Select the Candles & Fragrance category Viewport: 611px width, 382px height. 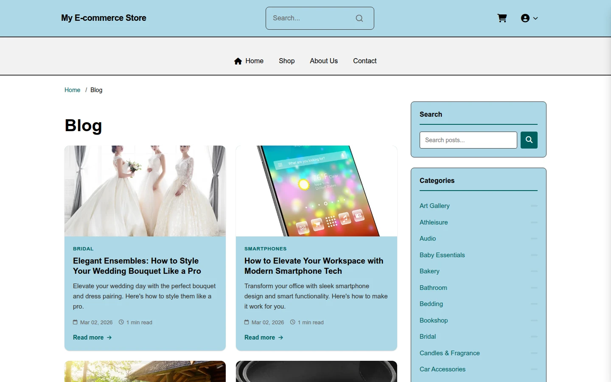(x=450, y=353)
